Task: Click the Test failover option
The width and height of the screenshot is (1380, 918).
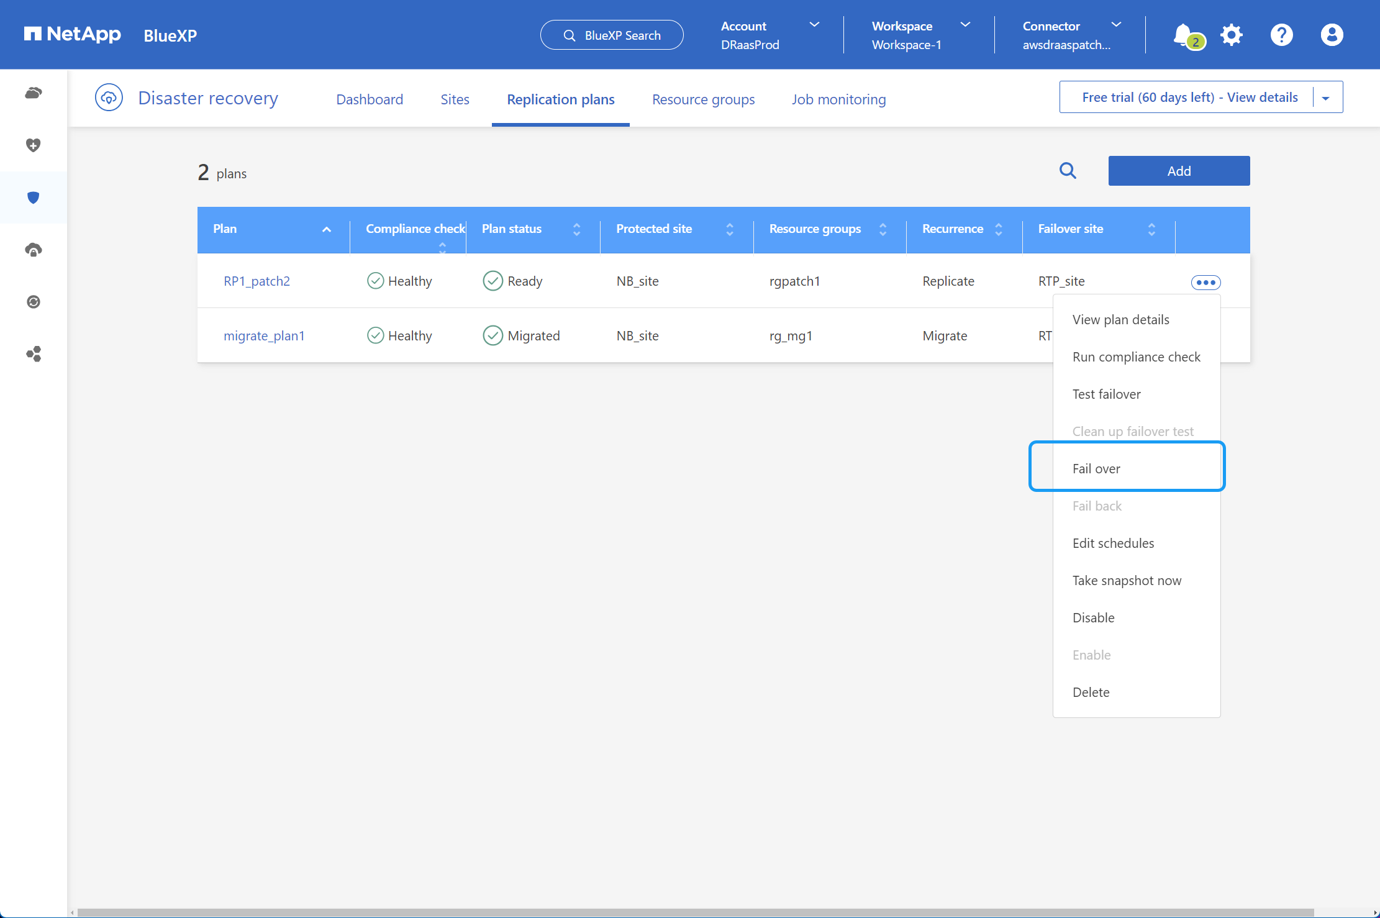Action: [x=1107, y=393]
